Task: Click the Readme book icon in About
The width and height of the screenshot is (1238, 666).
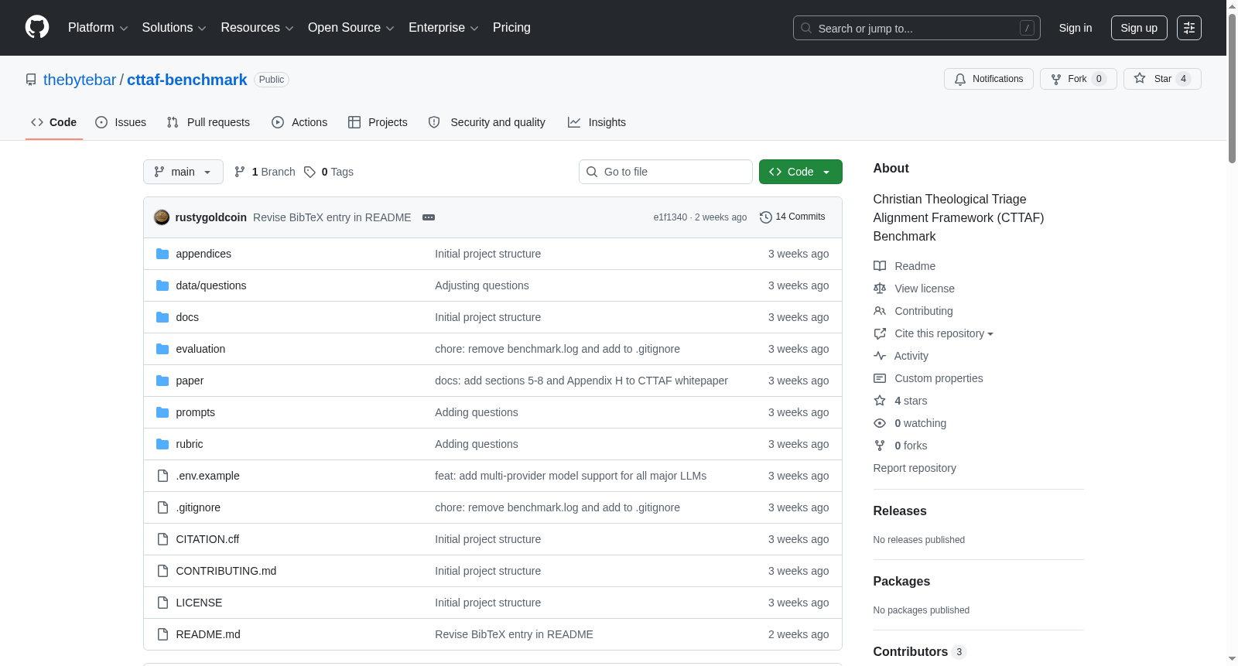Action: coord(880,266)
